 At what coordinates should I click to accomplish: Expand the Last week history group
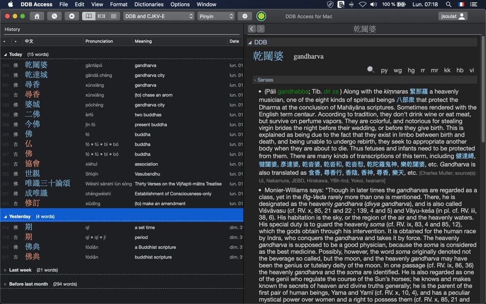pyautogui.click(x=5, y=270)
